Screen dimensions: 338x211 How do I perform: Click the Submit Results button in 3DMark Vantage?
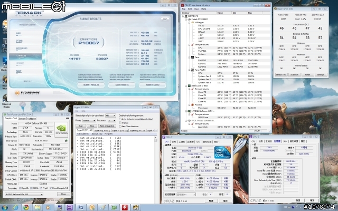pyautogui.click(x=91, y=85)
